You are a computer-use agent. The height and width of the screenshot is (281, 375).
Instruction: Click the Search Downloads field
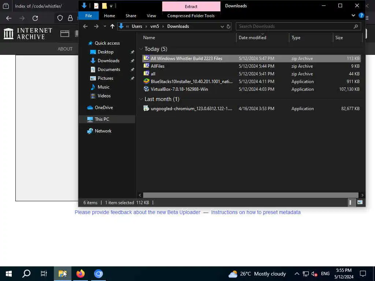[x=298, y=26]
